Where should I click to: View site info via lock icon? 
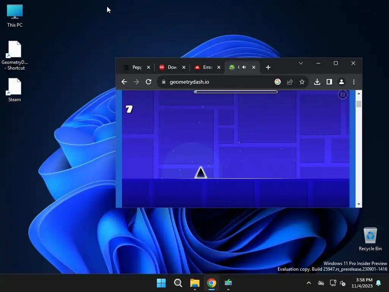163,82
